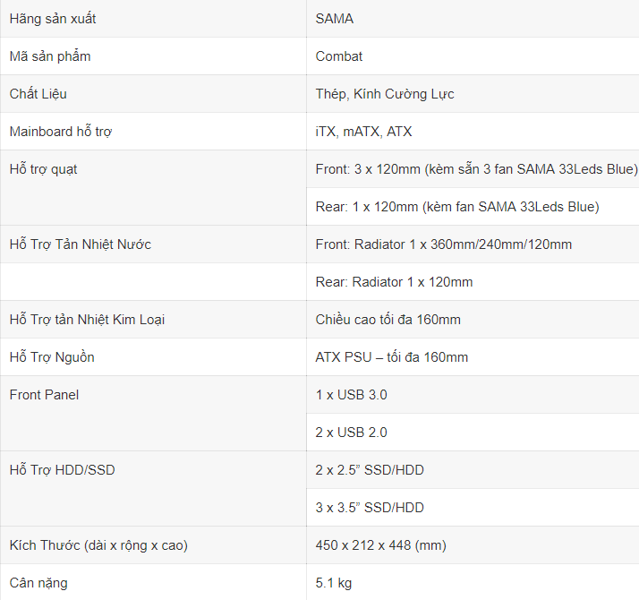Click the "450 x 212 x 448 (mm)" dimensions
Viewport: 639px width, 600px height.
coord(381,545)
